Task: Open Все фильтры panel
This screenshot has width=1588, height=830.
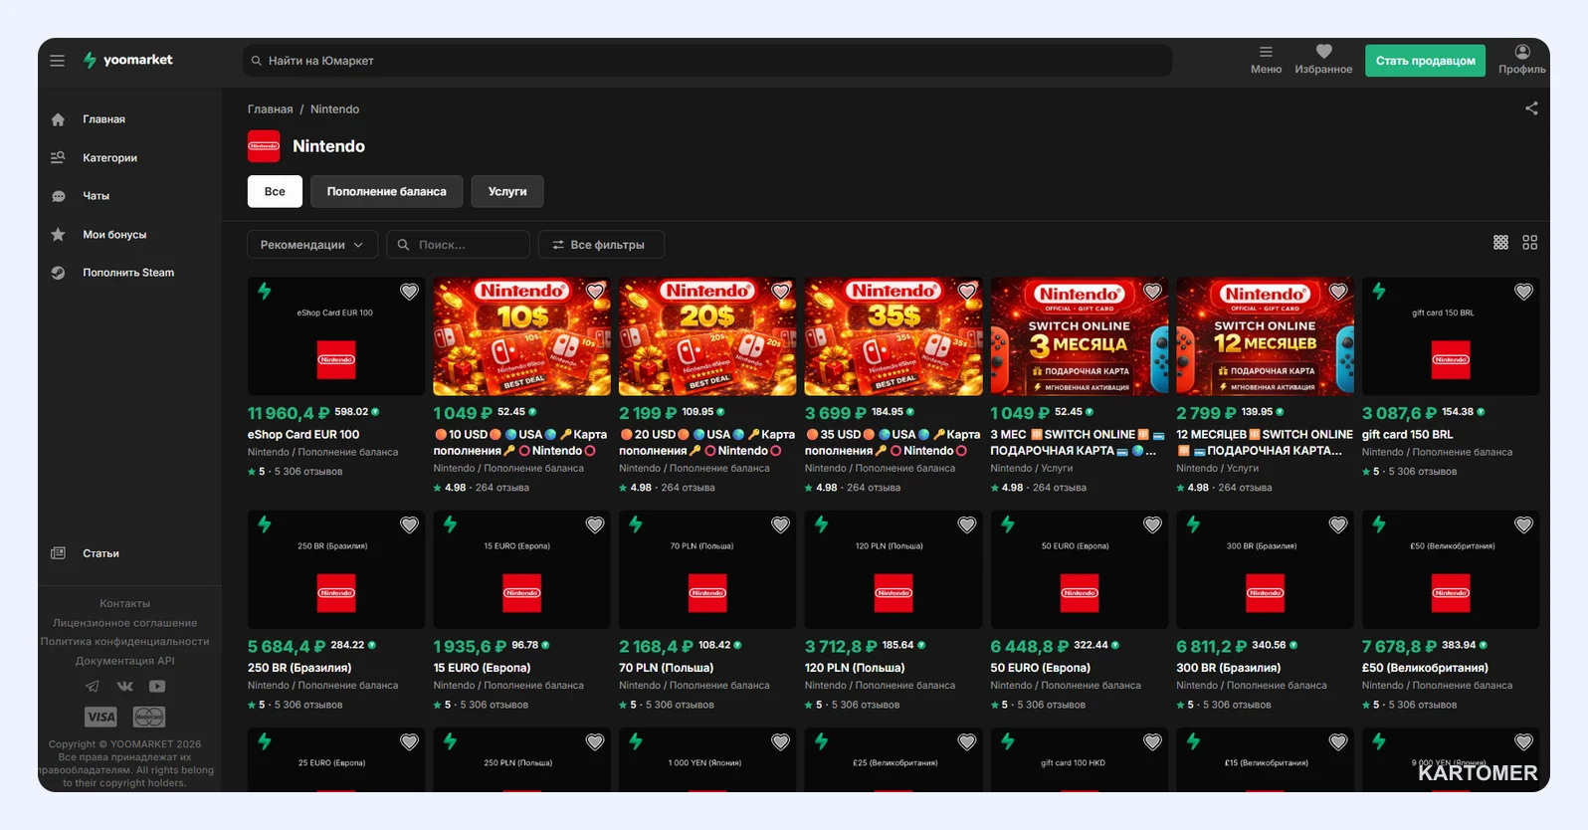Action: (601, 245)
